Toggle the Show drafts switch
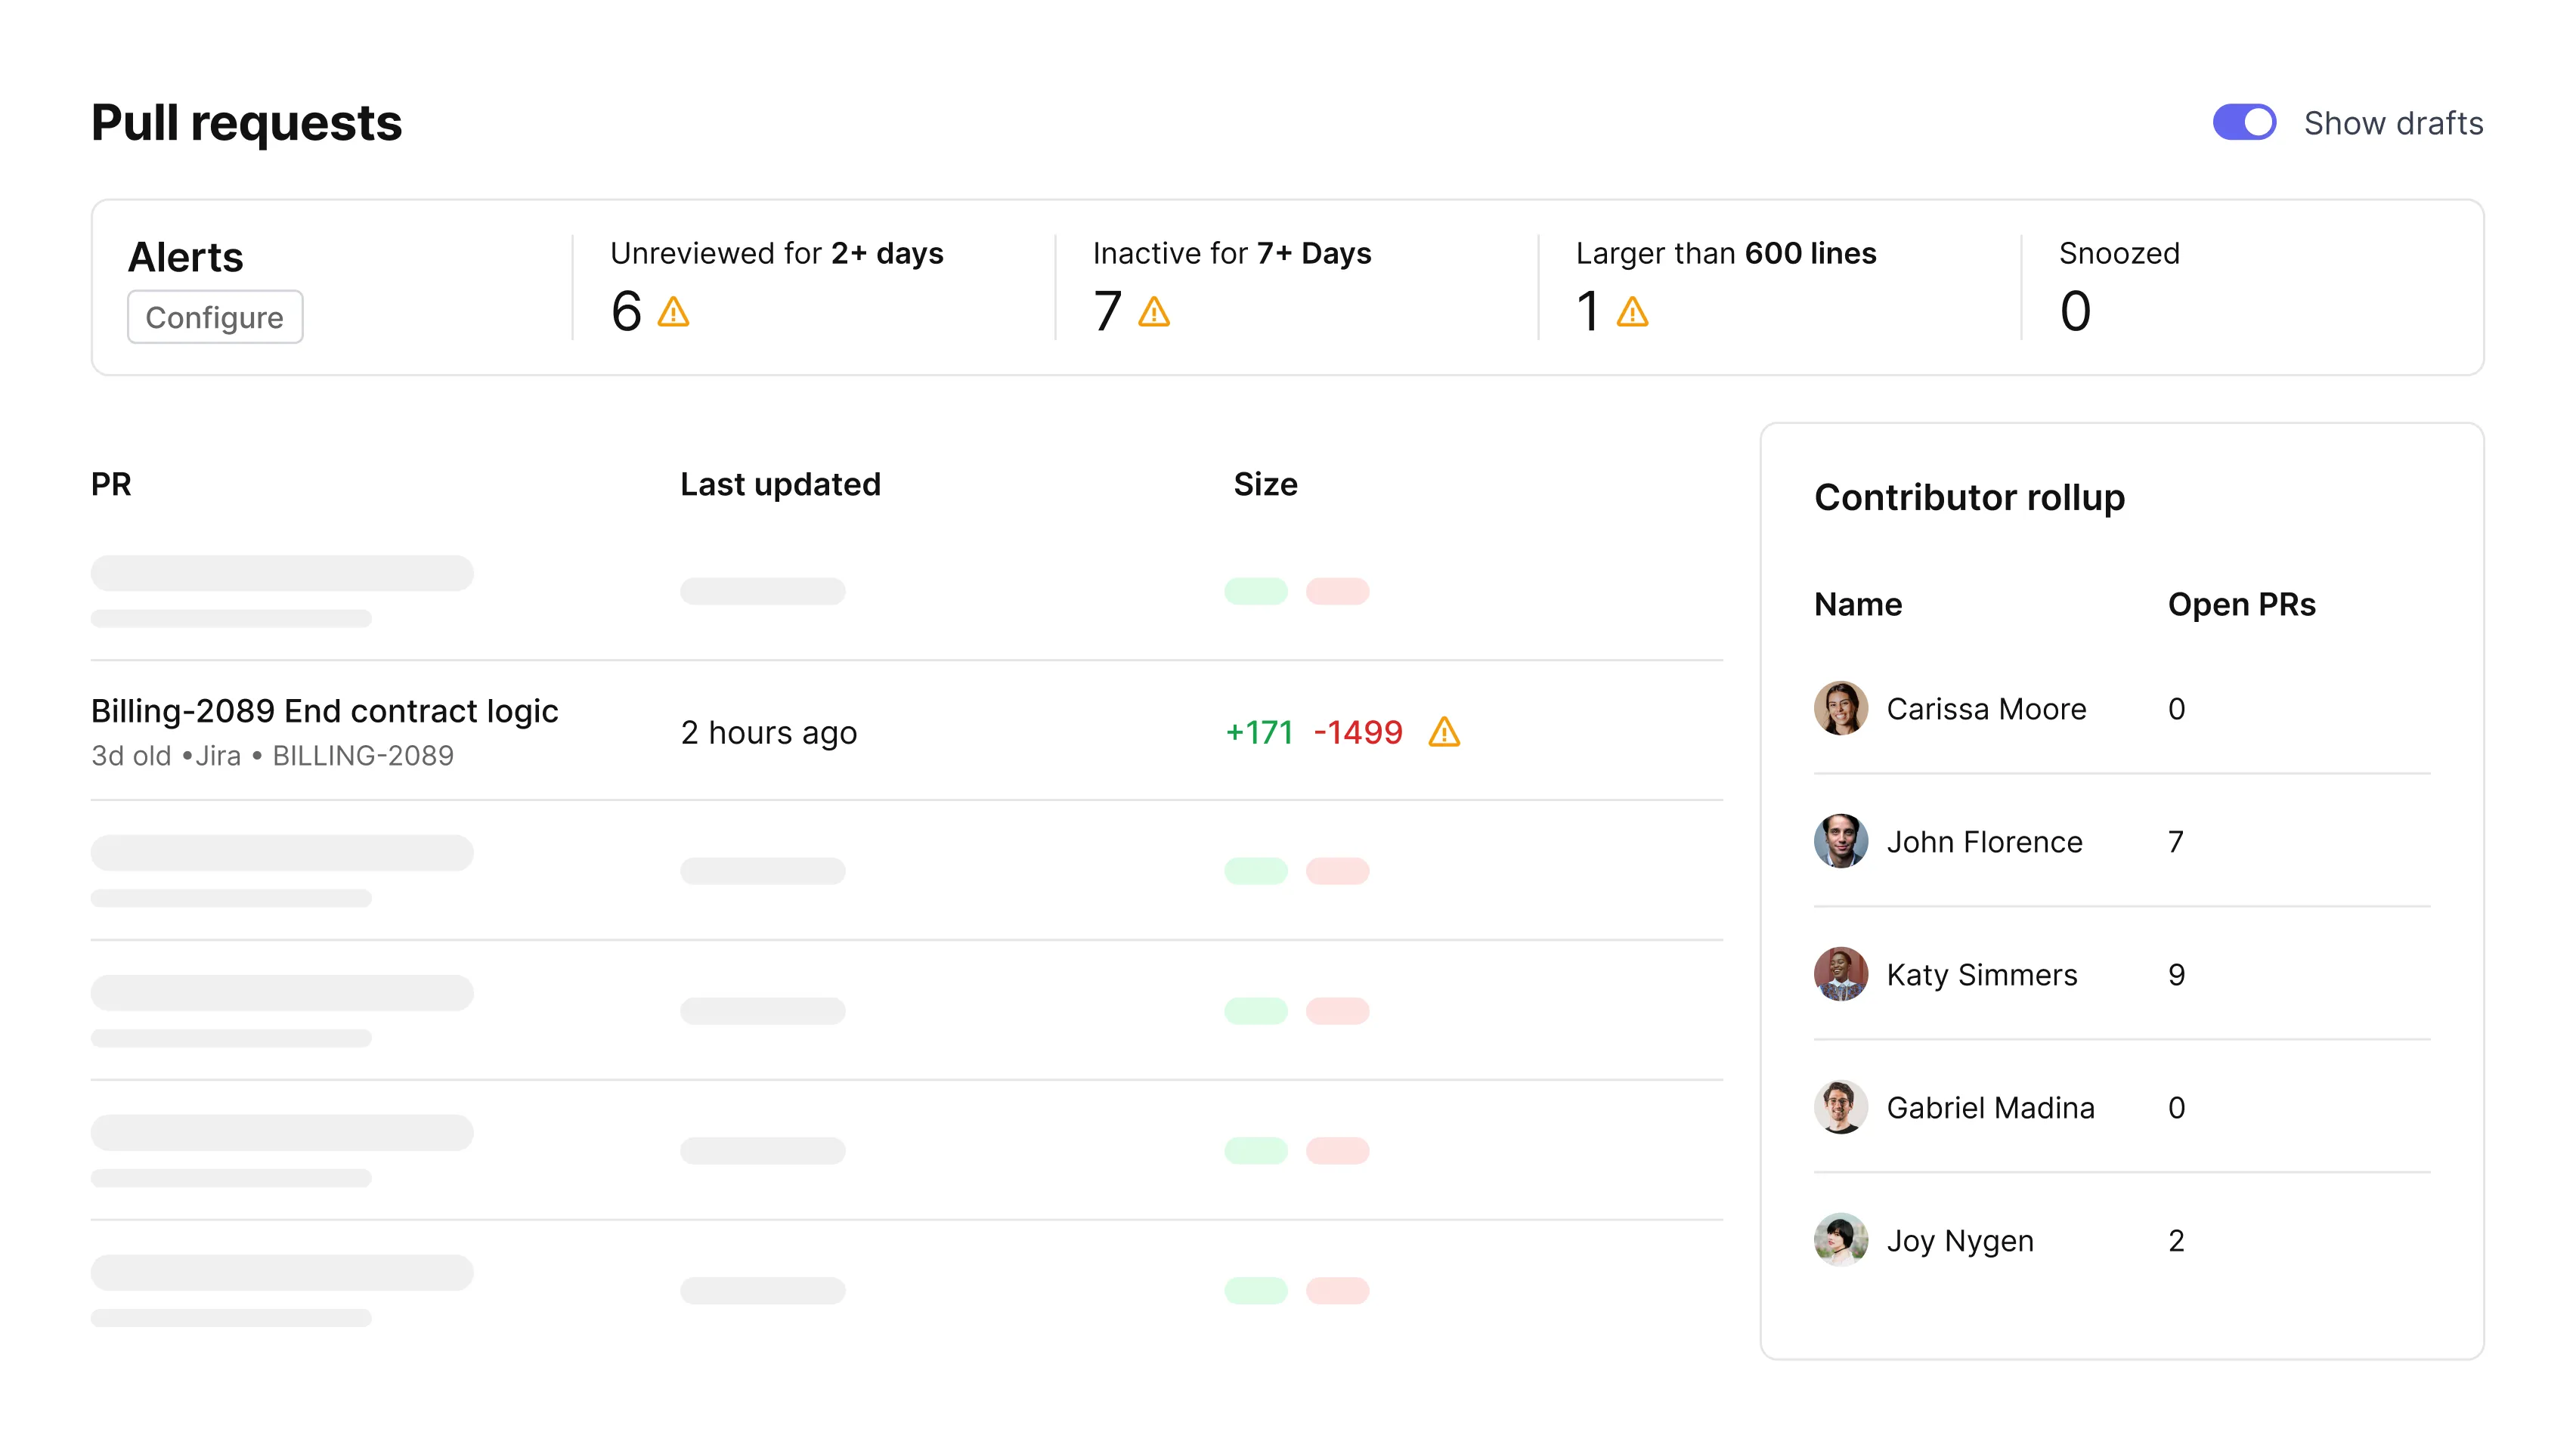Viewport: 2576px width, 1451px height. tap(2244, 123)
